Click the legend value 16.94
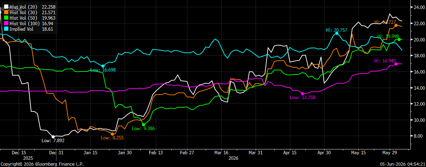The image size is (426, 167). click(47, 23)
